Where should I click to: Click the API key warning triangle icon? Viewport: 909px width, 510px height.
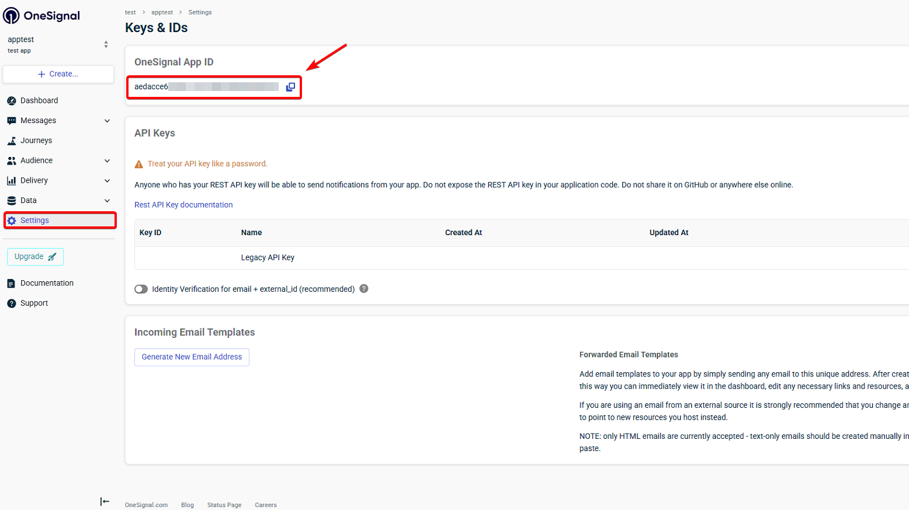click(139, 165)
